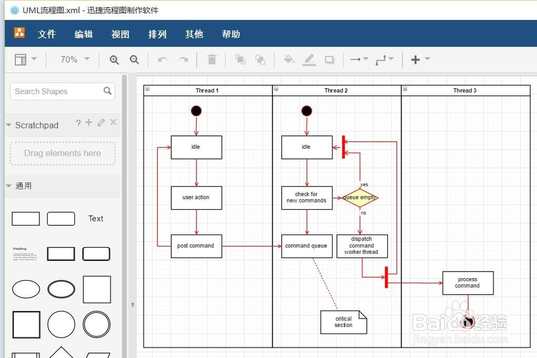Open the zoom percentage dropdown
The height and width of the screenshot is (358, 537).
click(x=73, y=60)
